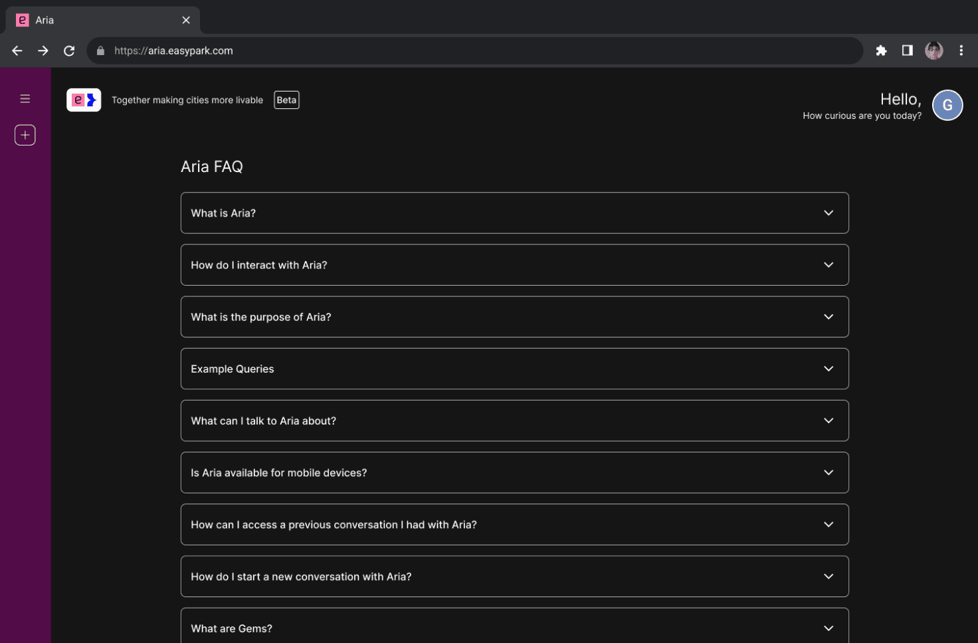The image size is (978, 643).
Task: Click the 'Aria FAQ' heading
Action: 212,167
